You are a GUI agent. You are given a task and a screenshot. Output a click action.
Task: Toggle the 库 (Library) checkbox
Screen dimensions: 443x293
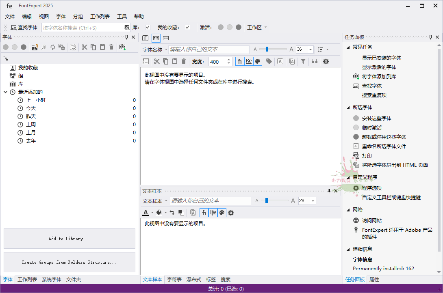pyautogui.click(x=148, y=28)
